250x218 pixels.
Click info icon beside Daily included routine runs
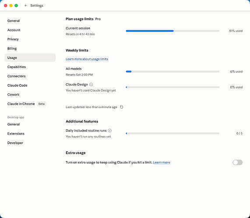(x=110, y=130)
